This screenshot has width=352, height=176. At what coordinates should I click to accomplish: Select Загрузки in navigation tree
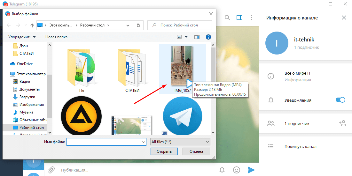(x=27, y=97)
